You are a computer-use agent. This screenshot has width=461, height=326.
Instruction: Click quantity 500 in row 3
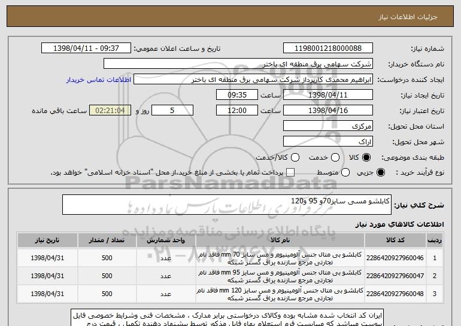coord(107,294)
